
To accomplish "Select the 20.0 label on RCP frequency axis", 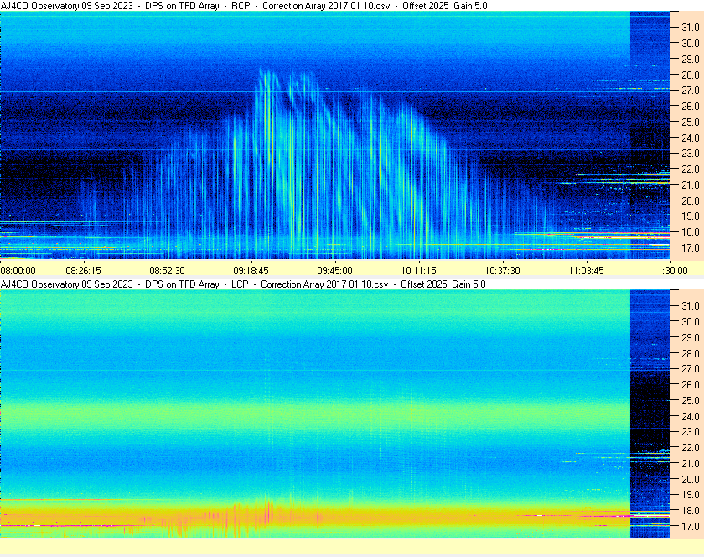I will tap(691, 200).
